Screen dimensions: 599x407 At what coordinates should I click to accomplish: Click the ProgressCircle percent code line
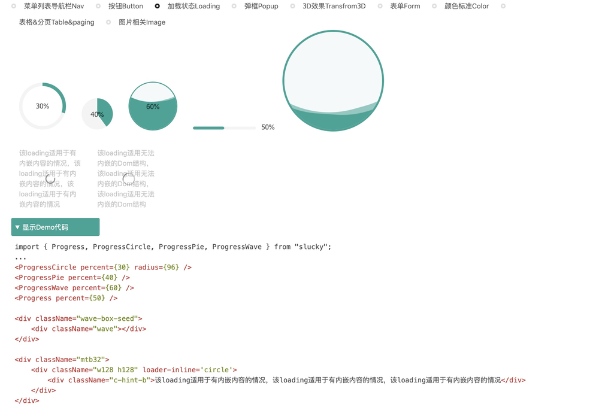point(103,268)
